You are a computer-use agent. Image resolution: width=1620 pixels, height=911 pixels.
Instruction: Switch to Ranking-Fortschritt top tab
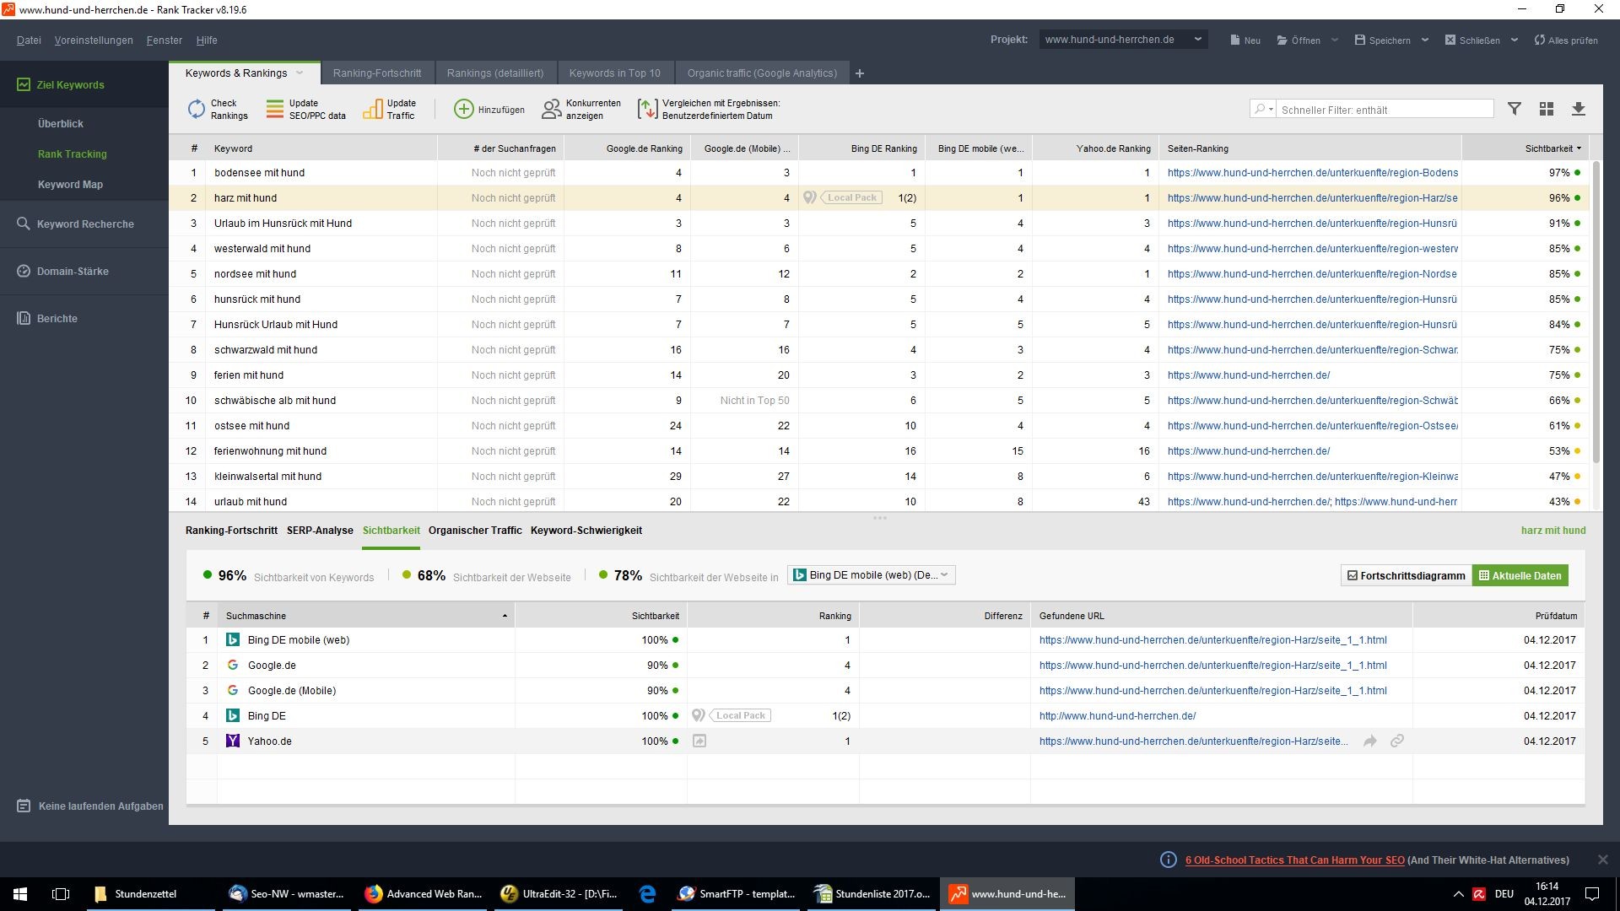(377, 73)
